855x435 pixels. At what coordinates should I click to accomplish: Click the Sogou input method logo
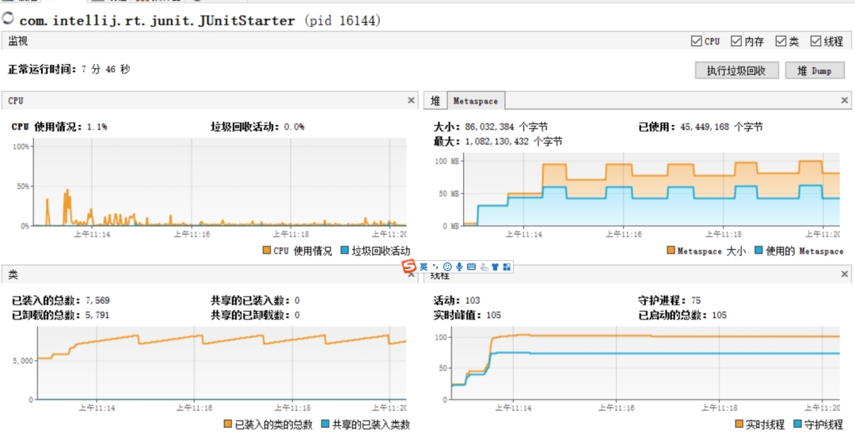coord(409,267)
